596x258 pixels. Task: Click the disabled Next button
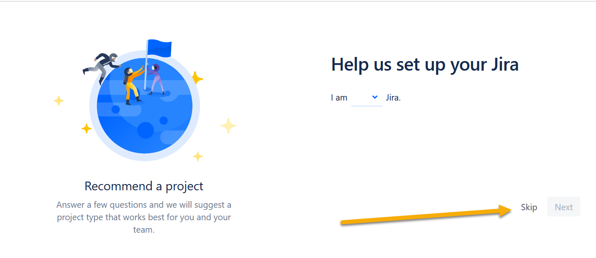point(564,206)
